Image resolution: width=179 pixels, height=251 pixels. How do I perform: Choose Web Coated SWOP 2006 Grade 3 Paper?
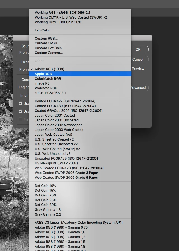coord(80,173)
